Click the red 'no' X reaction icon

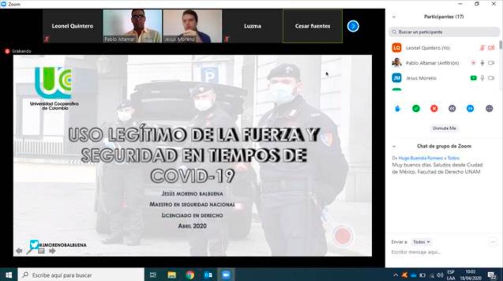(x=434, y=108)
